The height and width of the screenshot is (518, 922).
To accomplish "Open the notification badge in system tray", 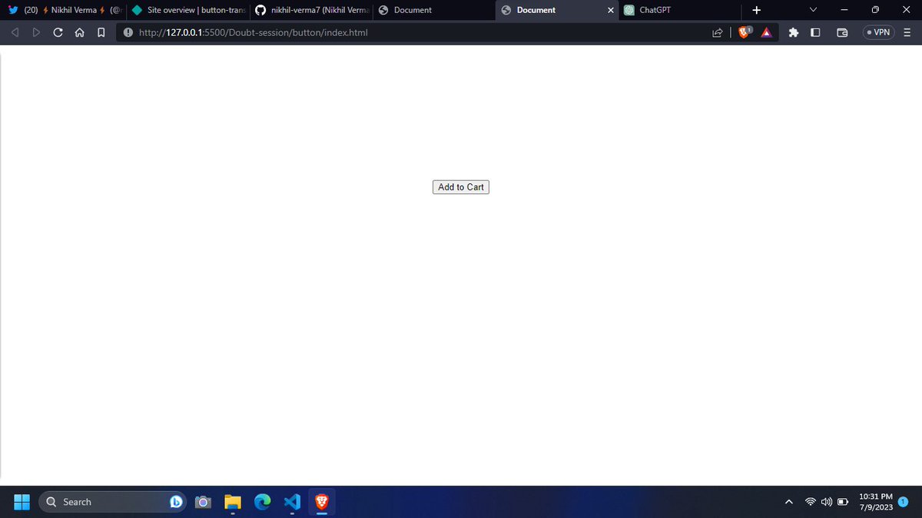I will coord(904,502).
